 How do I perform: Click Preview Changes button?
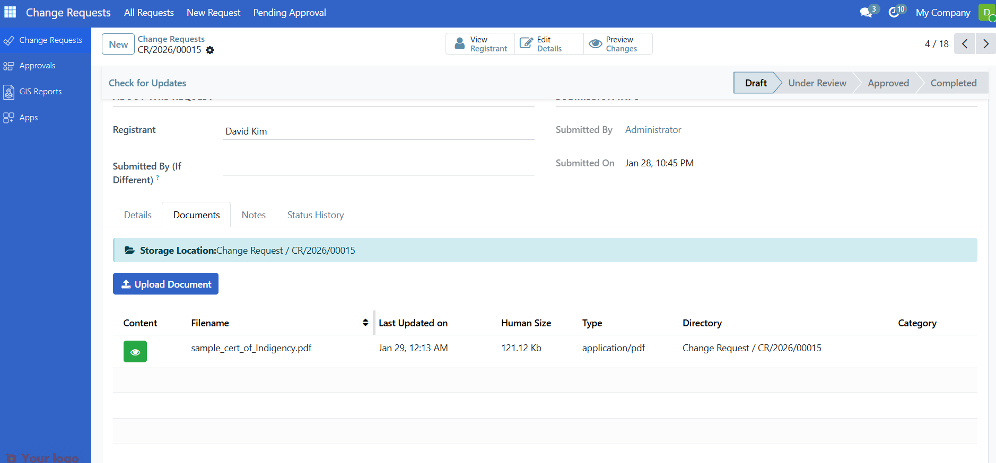tap(618, 44)
